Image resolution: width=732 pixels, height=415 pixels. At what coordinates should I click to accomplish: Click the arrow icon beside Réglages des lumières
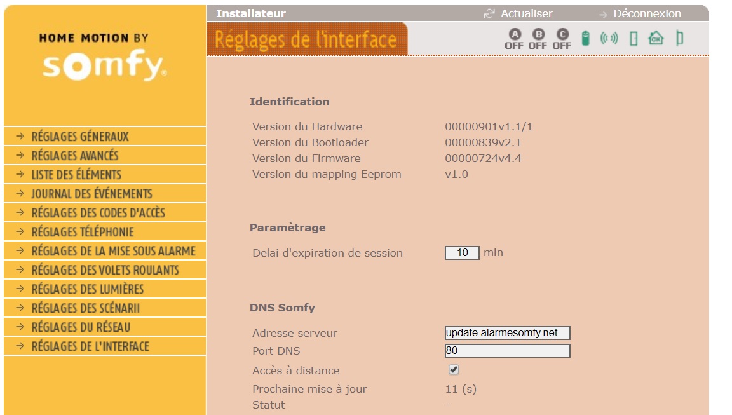20,289
